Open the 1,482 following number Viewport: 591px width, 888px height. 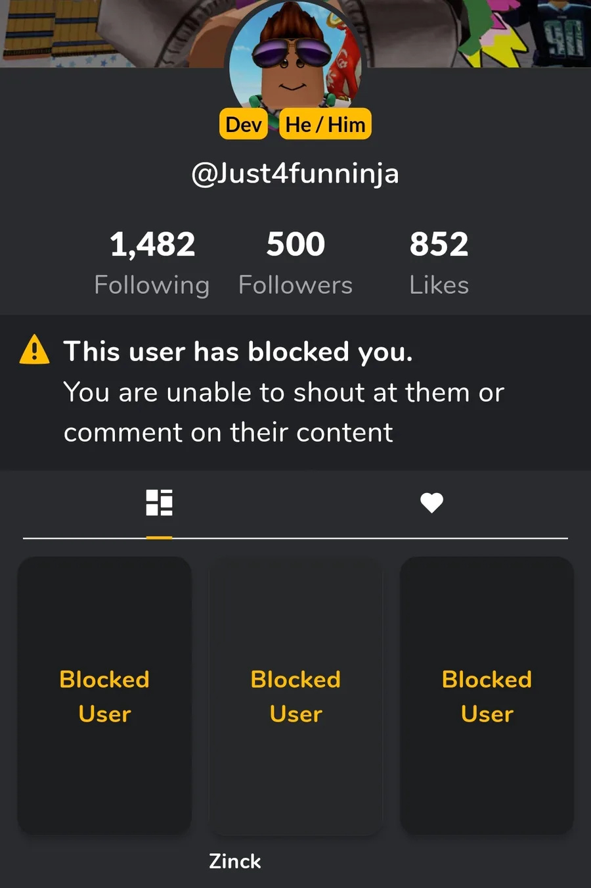(x=152, y=245)
